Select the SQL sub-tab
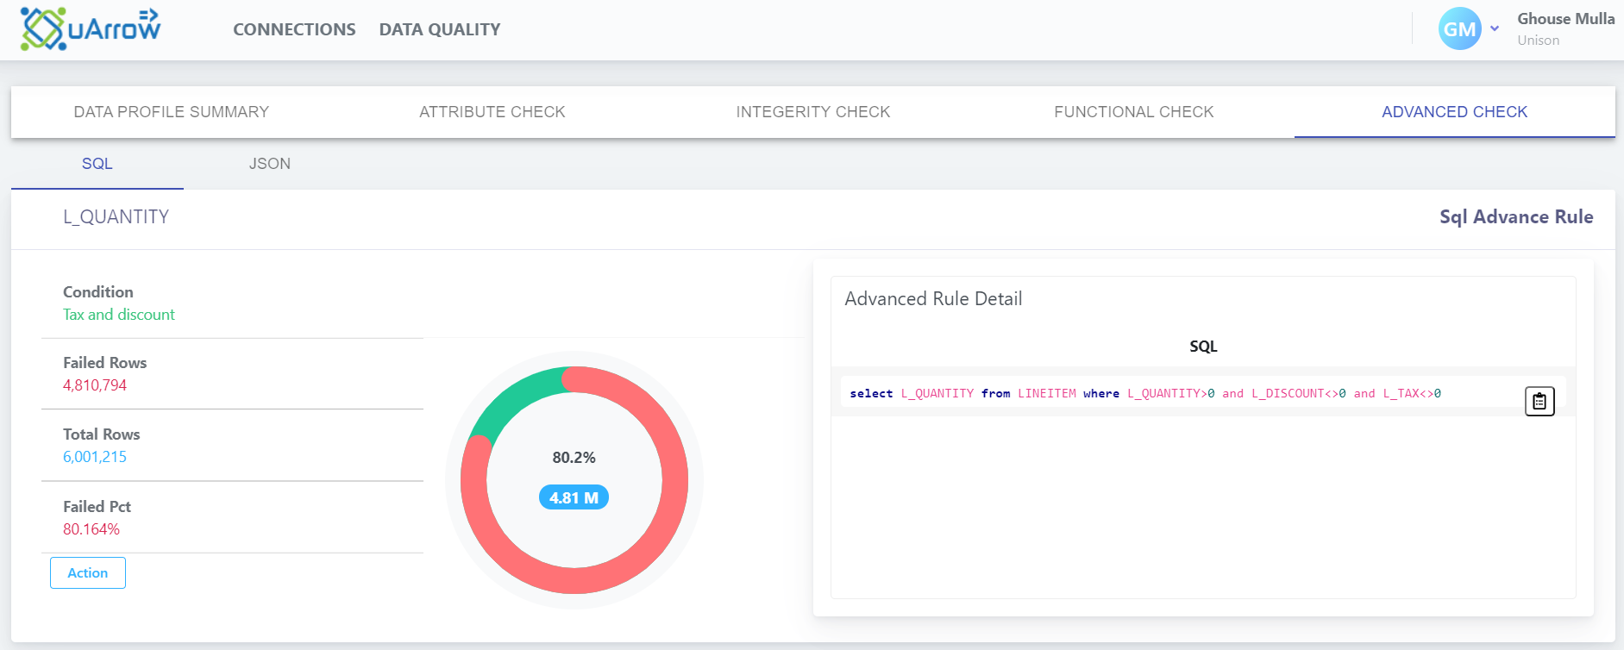Image resolution: width=1624 pixels, height=650 pixels. click(x=97, y=164)
